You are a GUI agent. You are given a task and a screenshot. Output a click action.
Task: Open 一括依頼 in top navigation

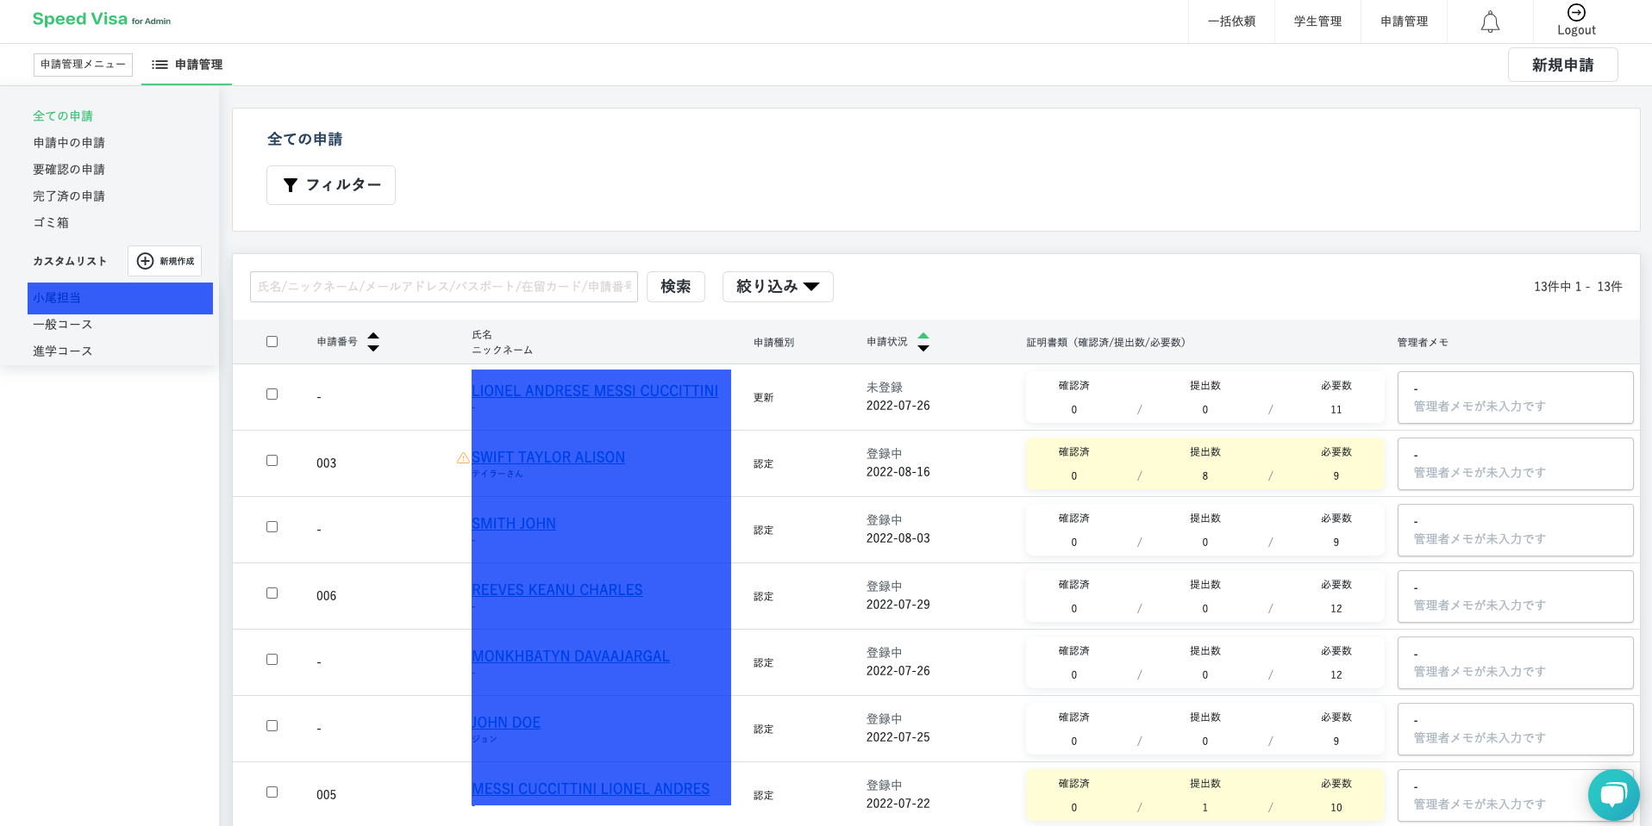(x=1231, y=22)
